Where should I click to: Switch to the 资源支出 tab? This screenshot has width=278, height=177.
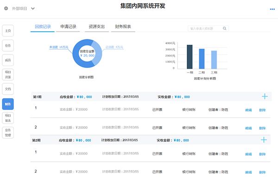[x=97, y=27]
